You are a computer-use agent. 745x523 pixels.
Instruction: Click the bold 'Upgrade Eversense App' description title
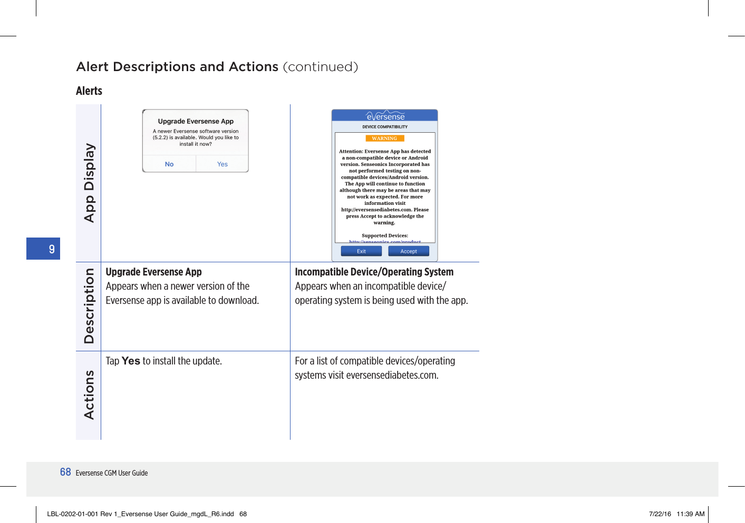point(153,272)
